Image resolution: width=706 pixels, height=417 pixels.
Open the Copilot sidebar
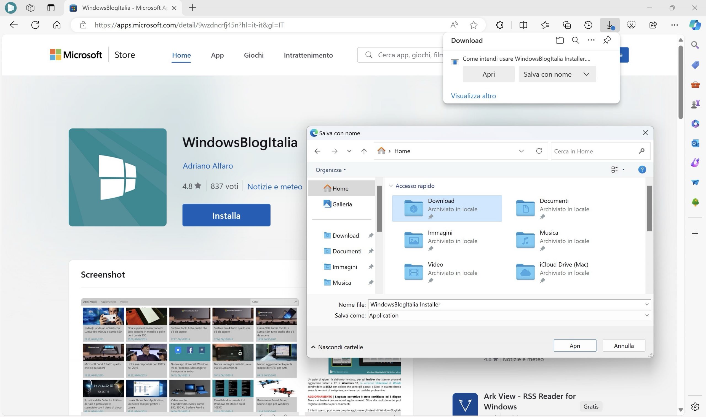pyautogui.click(x=695, y=25)
